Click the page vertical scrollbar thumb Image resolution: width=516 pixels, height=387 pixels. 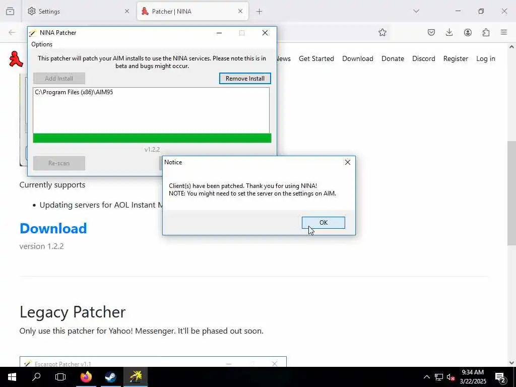[x=511, y=193]
